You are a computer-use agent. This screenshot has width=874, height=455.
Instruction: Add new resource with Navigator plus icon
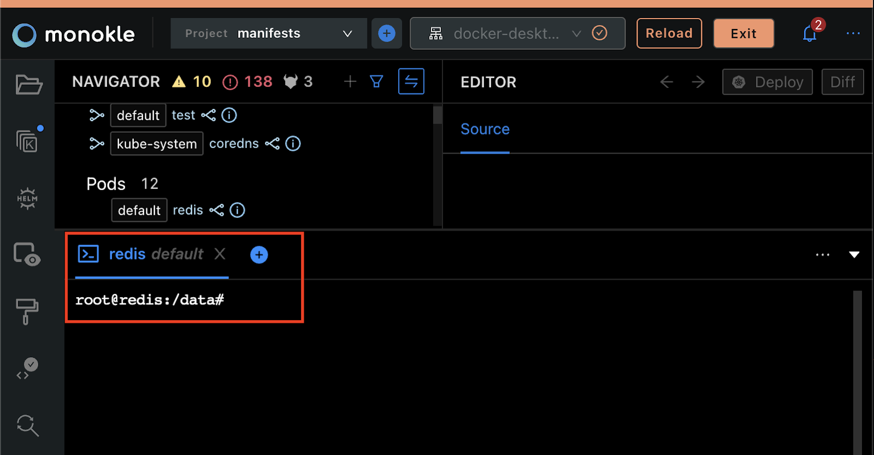[x=350, y=81]
